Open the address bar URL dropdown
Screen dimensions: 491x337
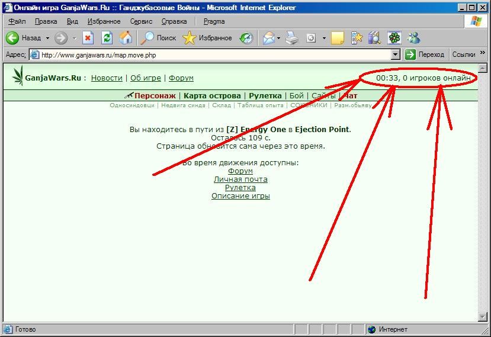tap(396, 55)
